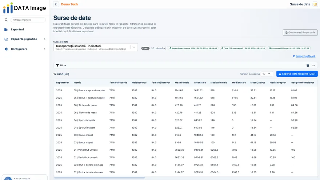Click the MeanGapPct column header

[257, 83]
